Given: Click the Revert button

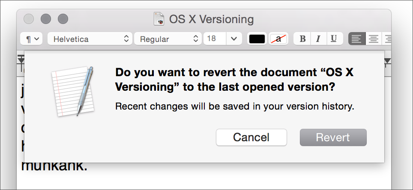Looking at the screenshot, I should (333, 137).
